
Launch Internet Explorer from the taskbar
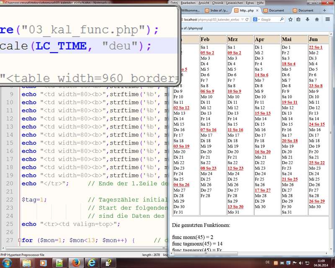pos(91,263)
